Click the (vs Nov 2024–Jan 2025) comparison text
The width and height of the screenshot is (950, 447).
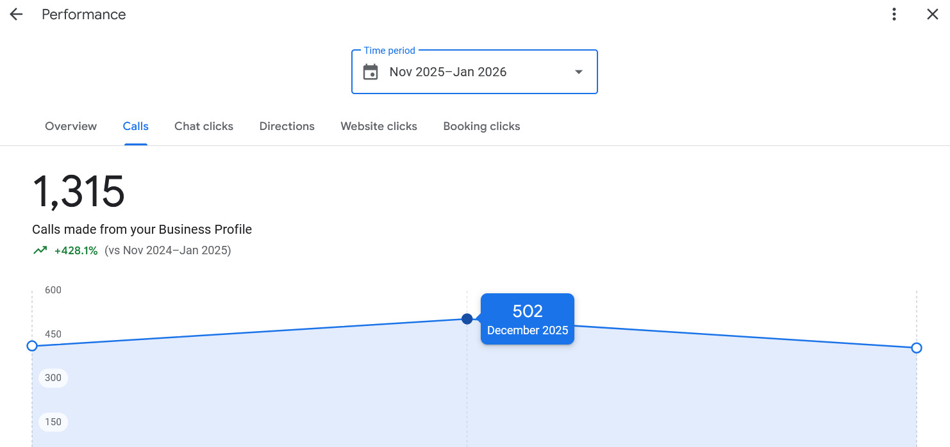coord(168,250)
